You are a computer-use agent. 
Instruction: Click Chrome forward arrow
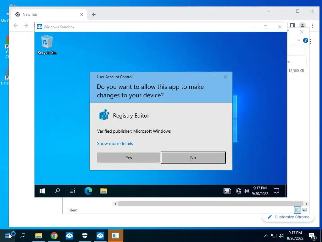[26, 26]
